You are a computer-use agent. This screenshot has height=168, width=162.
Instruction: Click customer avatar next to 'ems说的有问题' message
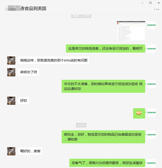pyautogui.click(x=11, y=60)
